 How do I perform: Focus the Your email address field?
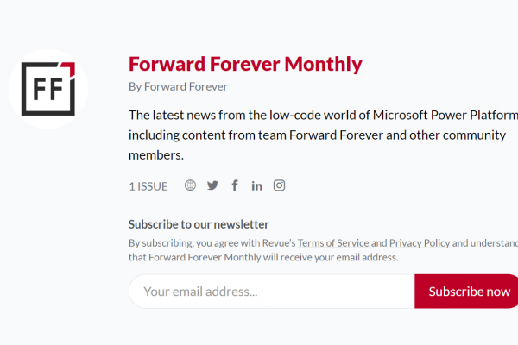tap(272, 292)
